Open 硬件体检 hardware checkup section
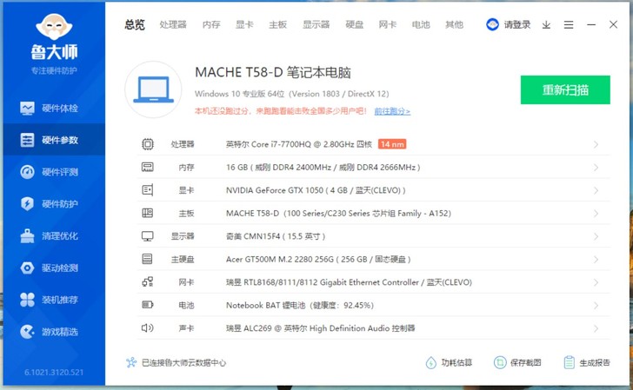The image size is (633, 390). point(54,108)
